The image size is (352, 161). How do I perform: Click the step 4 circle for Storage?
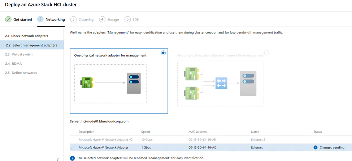click(102, 19)
